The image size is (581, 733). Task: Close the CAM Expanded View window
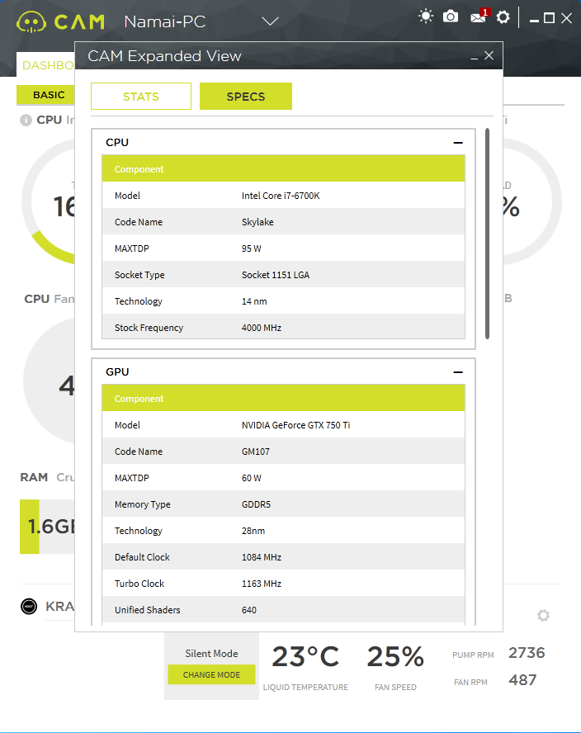(489, 55)
